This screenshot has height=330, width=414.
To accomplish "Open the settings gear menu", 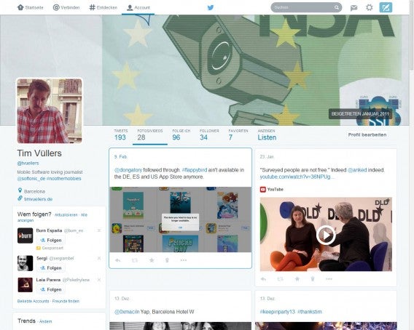I will click(x=369, y=7).
